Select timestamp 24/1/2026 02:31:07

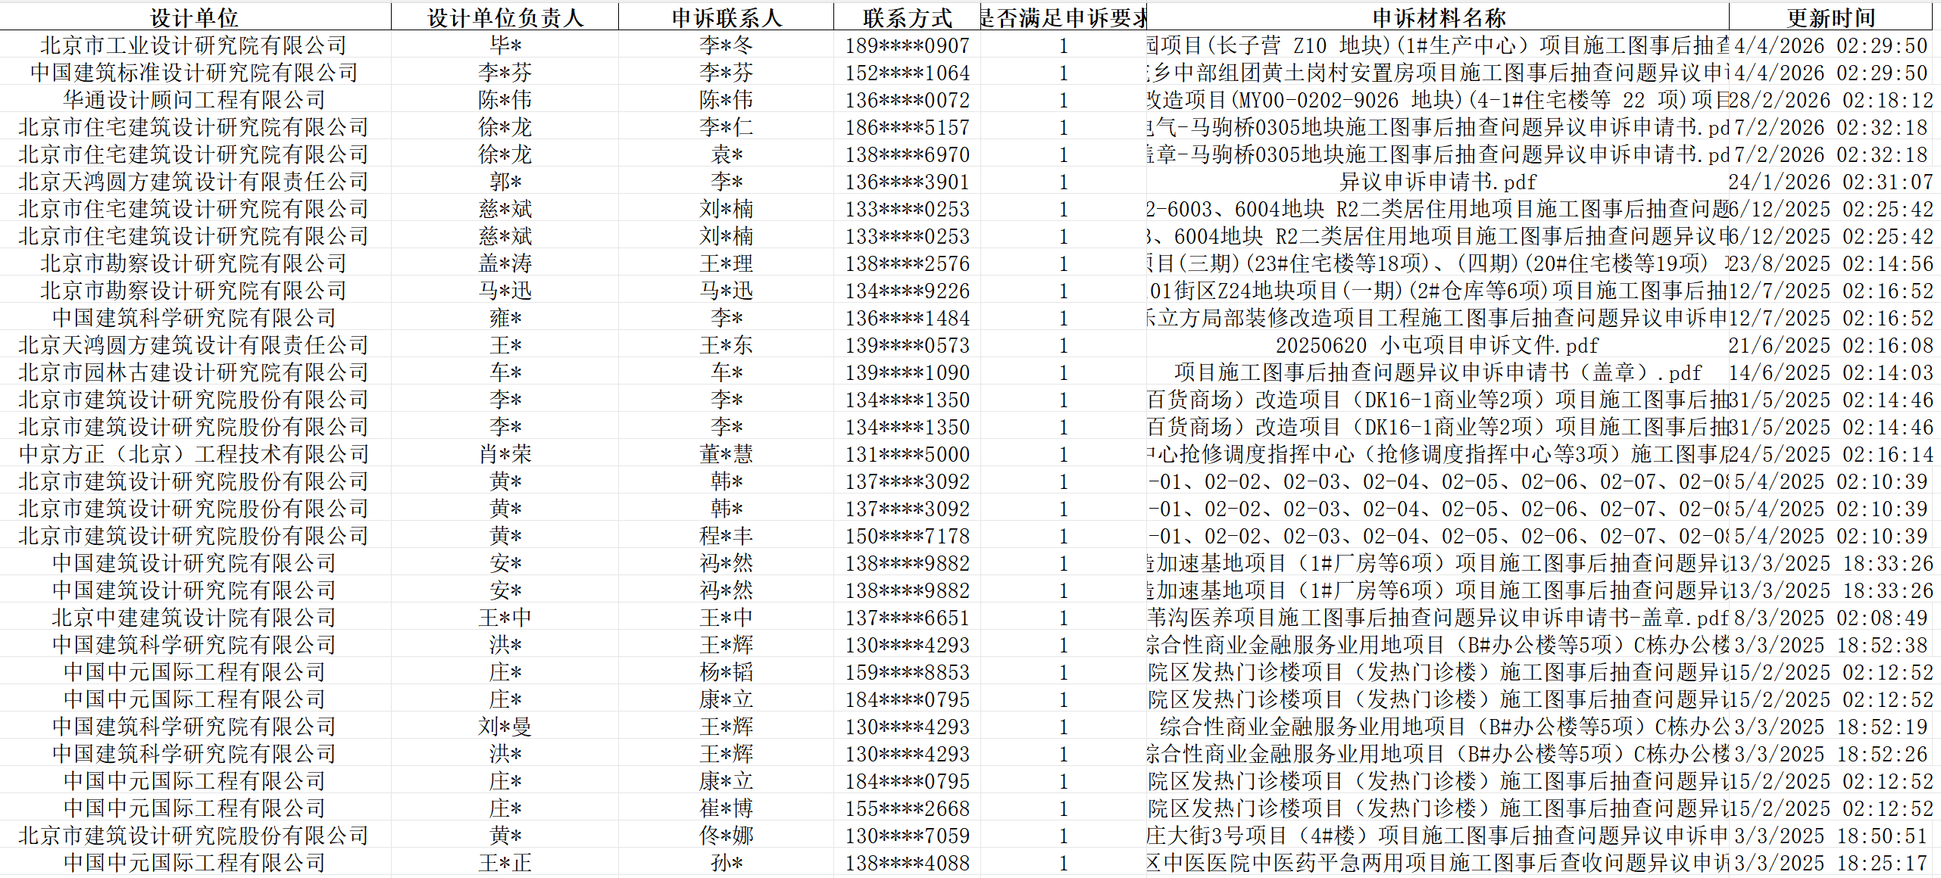pyautogui.click(x=1830, y=182)
